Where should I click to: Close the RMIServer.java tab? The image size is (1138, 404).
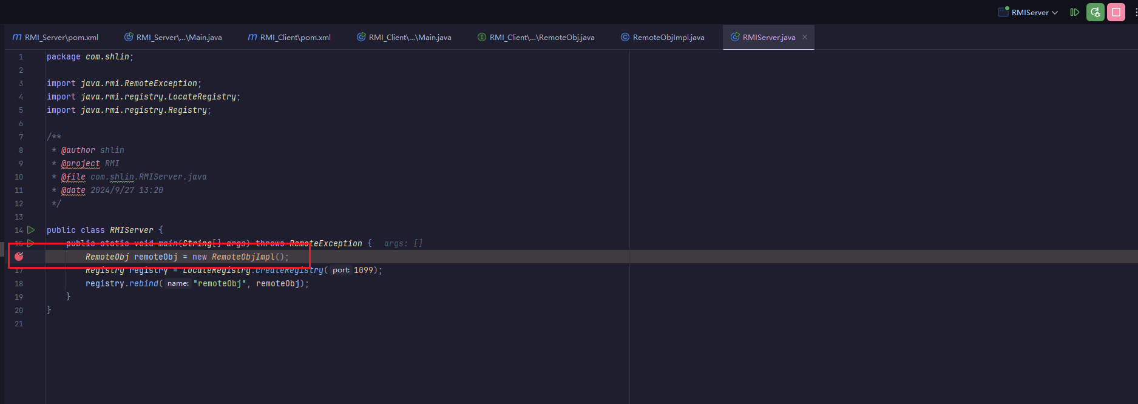click(x=805, y=37)
